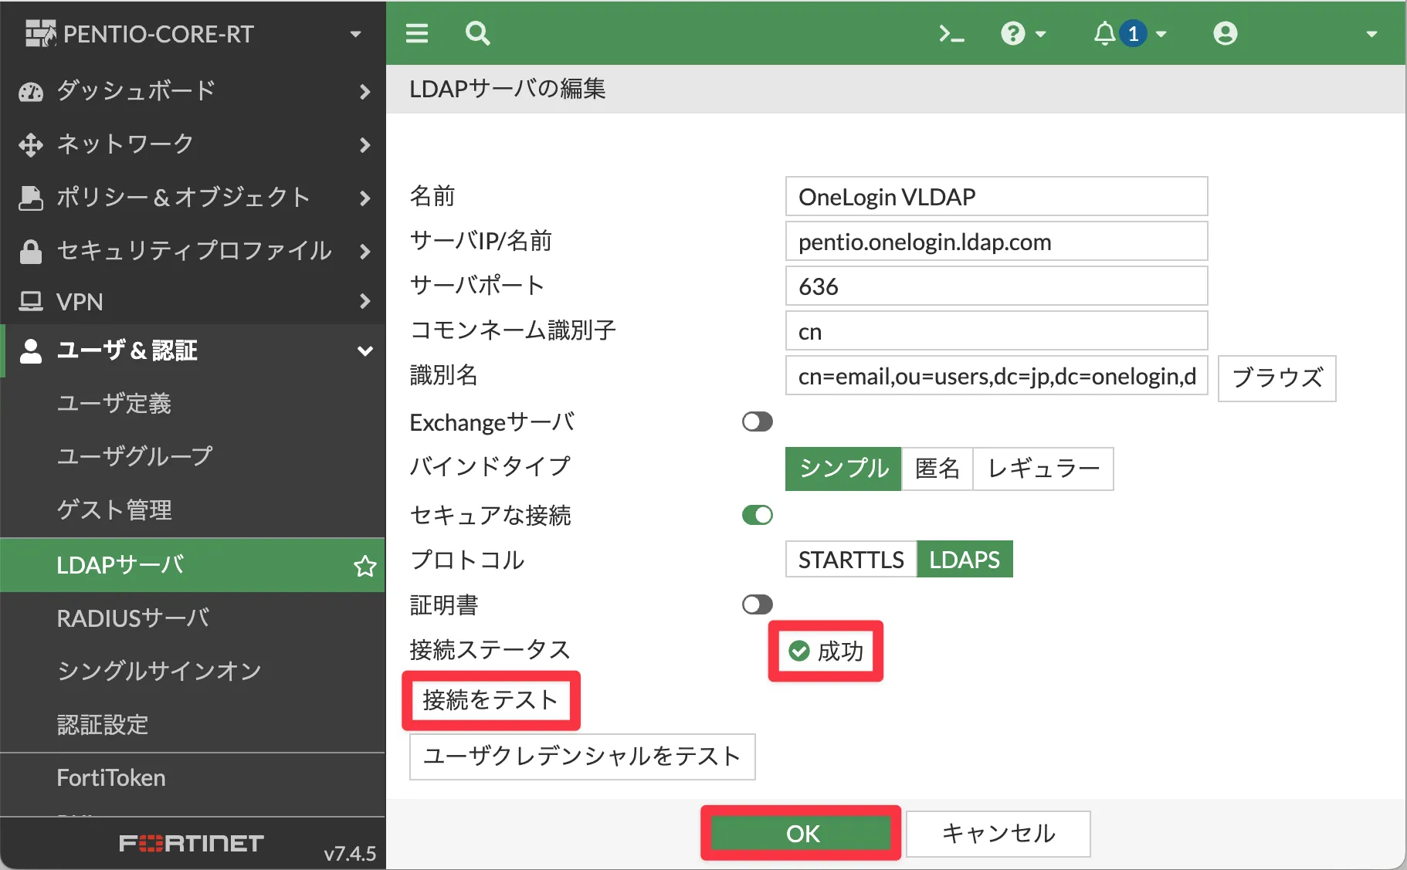This screenshot has height=870, width=1407.
Task: Collapse the ユーザ & 認証 section
Action: click(364, 350)
